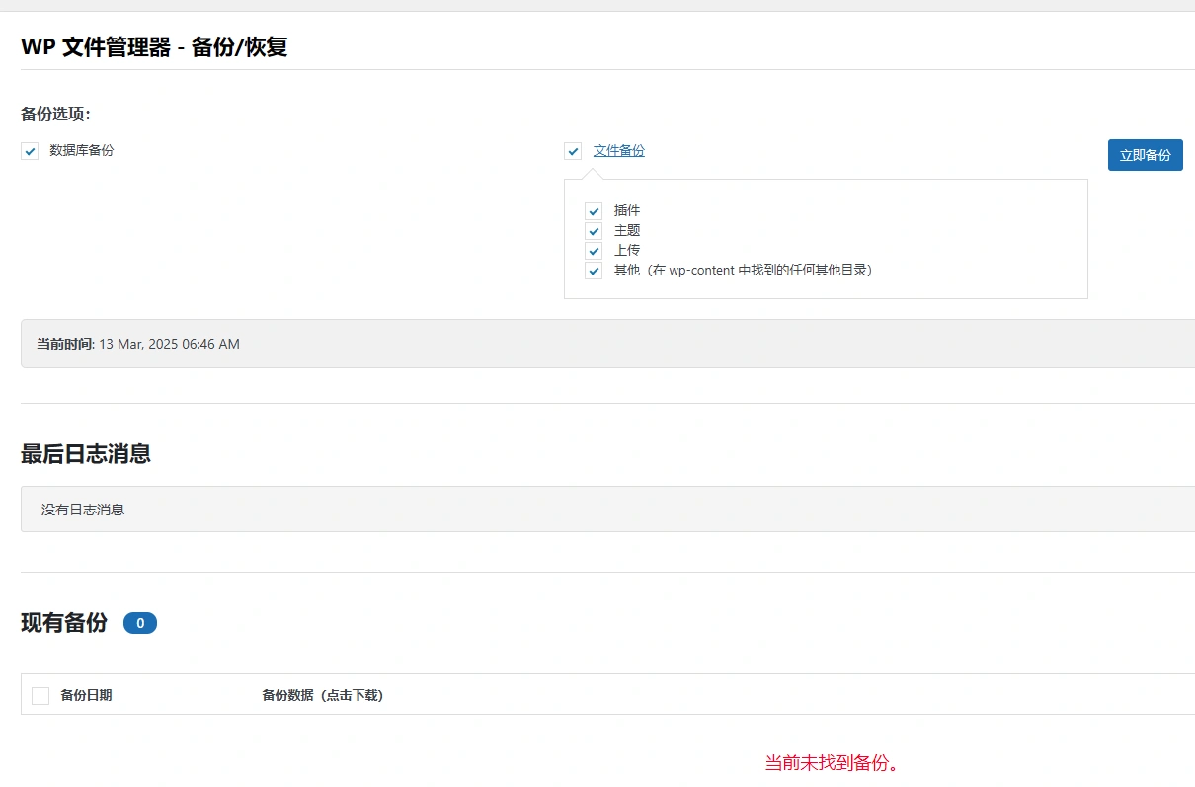
Task: Click the 备份日期 column header
Action: pos(88,694)
